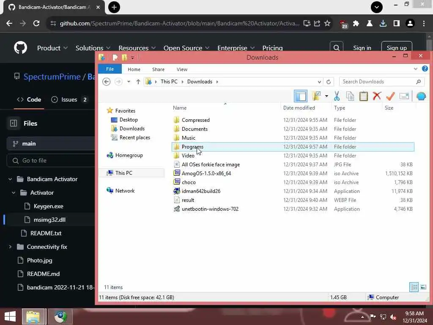This screenshot has width=433, height=325.
Task: Select Network in navigation pane
Action: click(x=125, y=190)
